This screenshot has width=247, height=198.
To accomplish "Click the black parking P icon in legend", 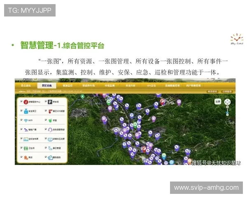I will click(x=50, y=102).
